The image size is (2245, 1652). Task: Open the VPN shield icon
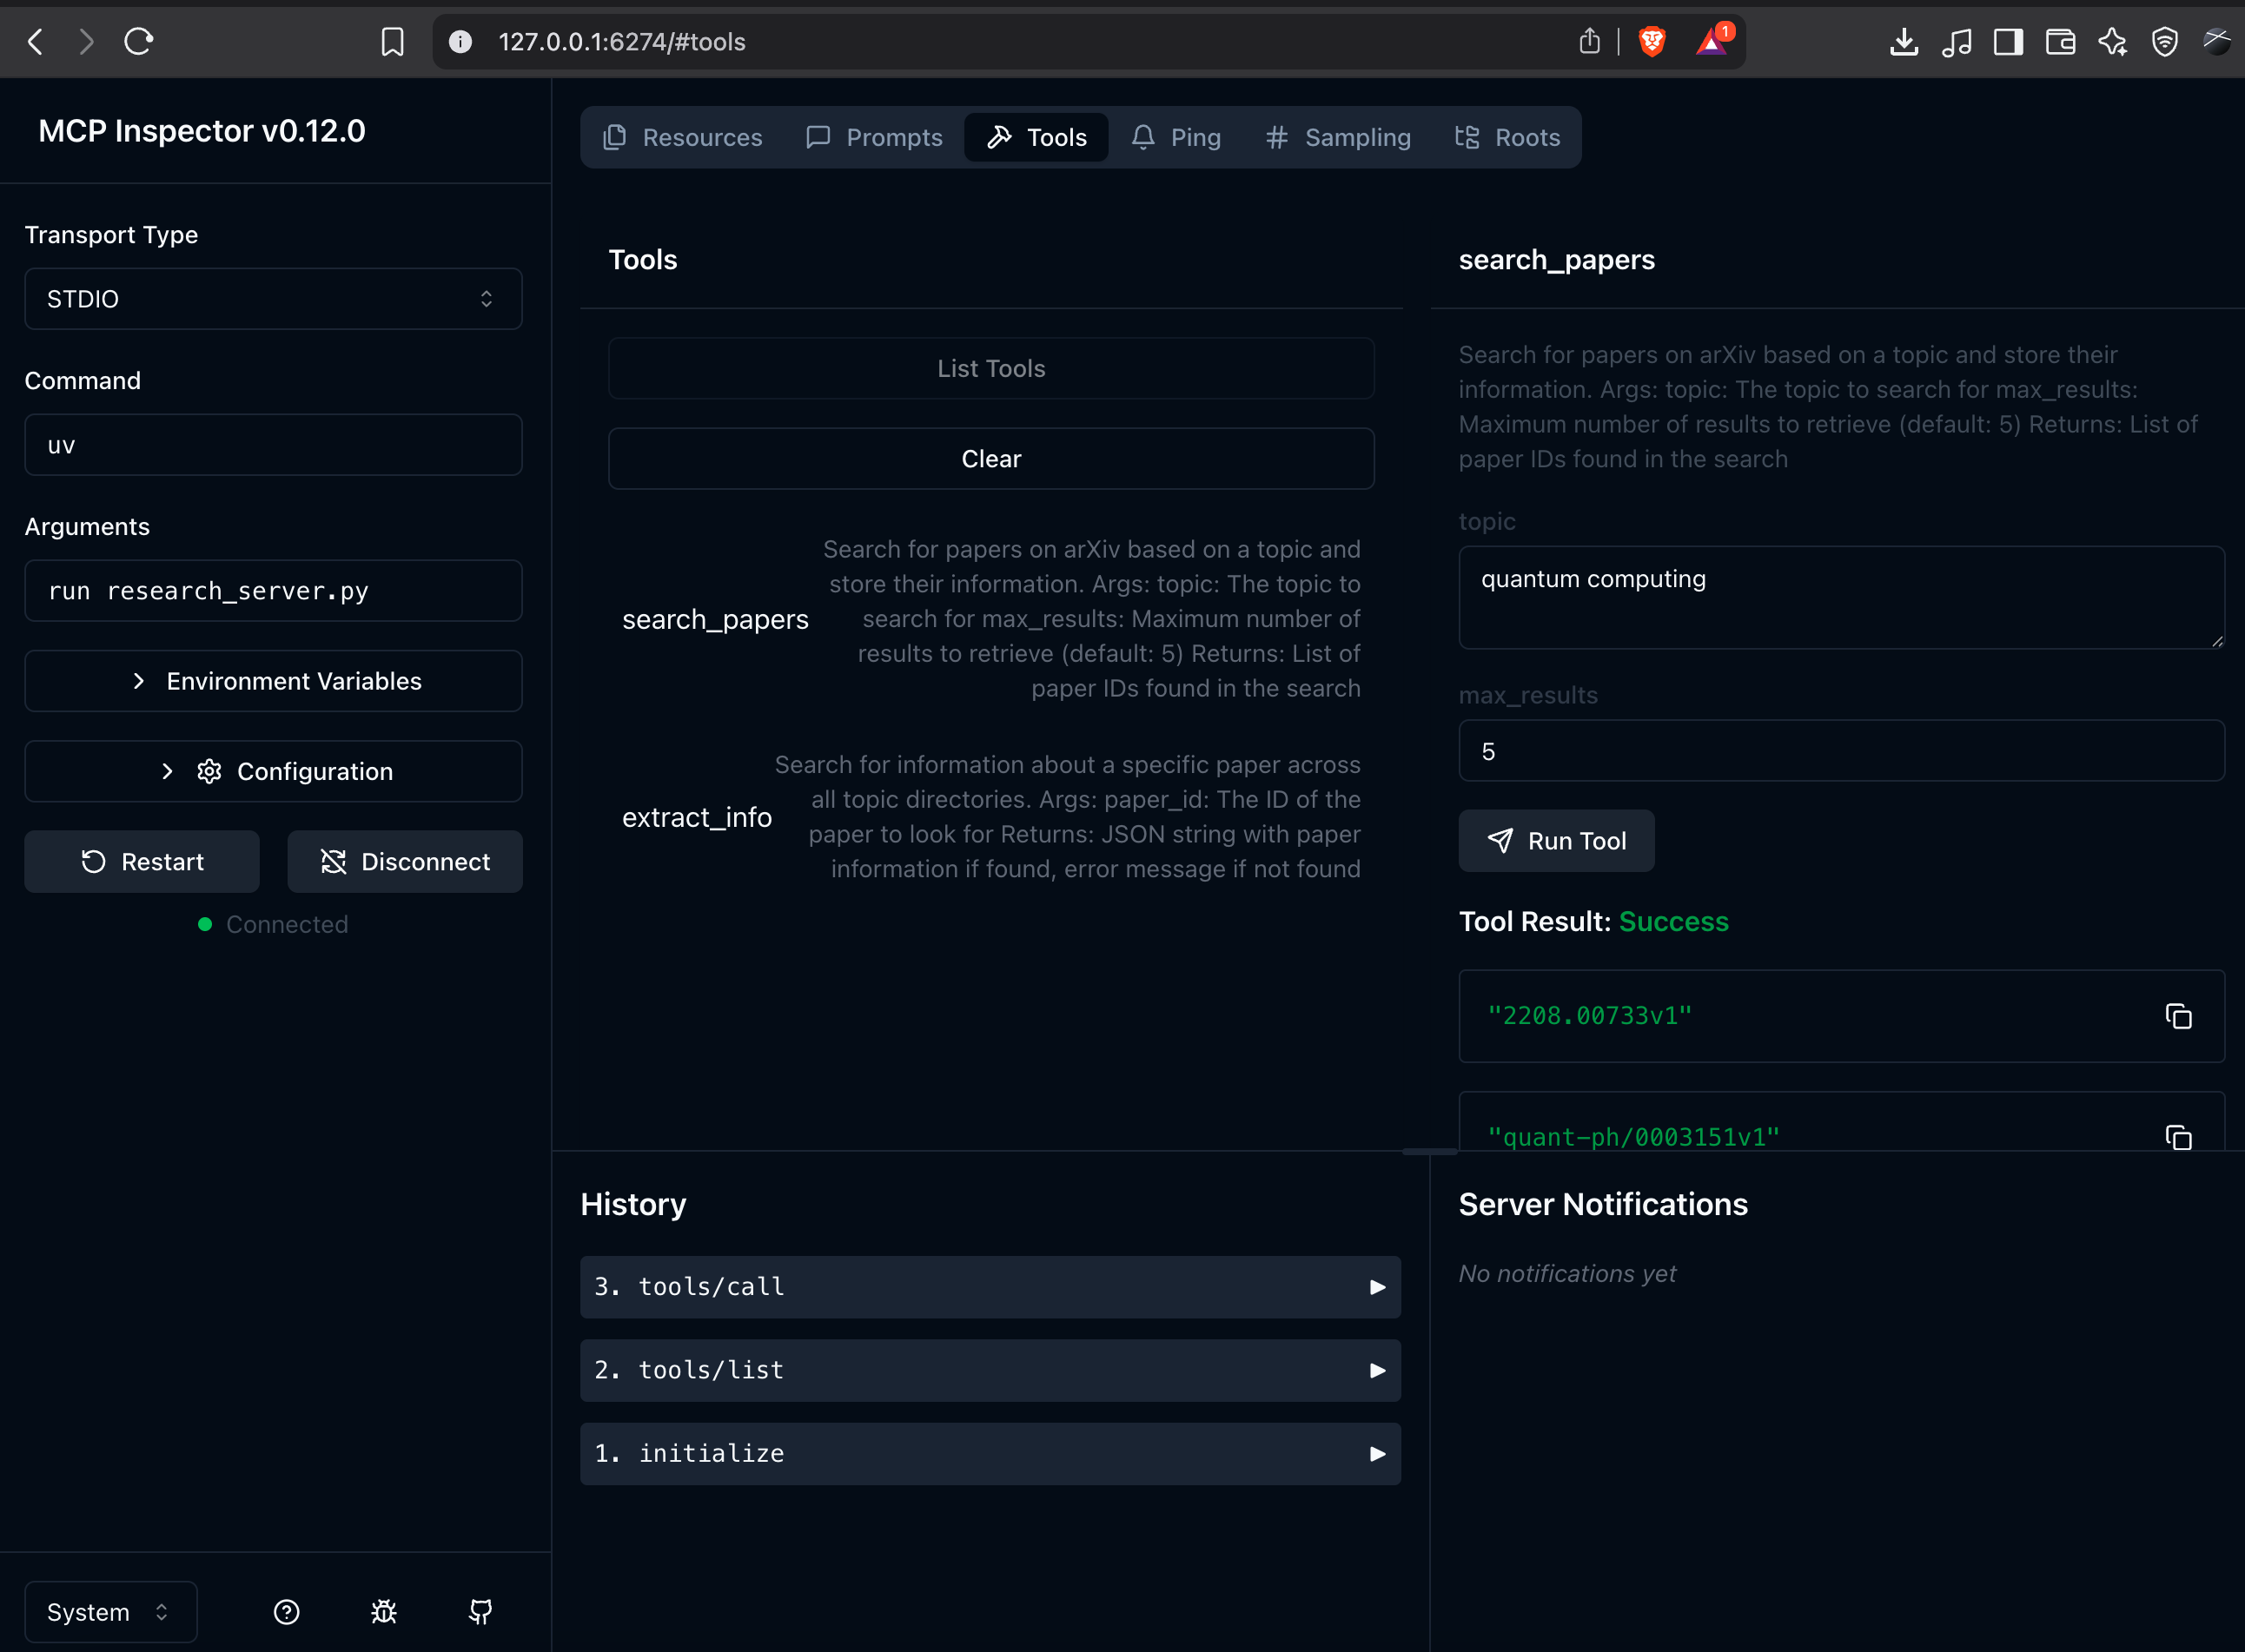pos(2165,42)
